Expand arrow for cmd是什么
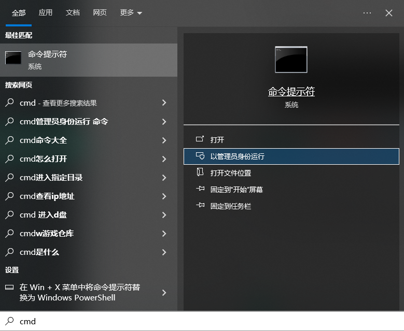Screen dimensions: 404x331 pos(164,252)
